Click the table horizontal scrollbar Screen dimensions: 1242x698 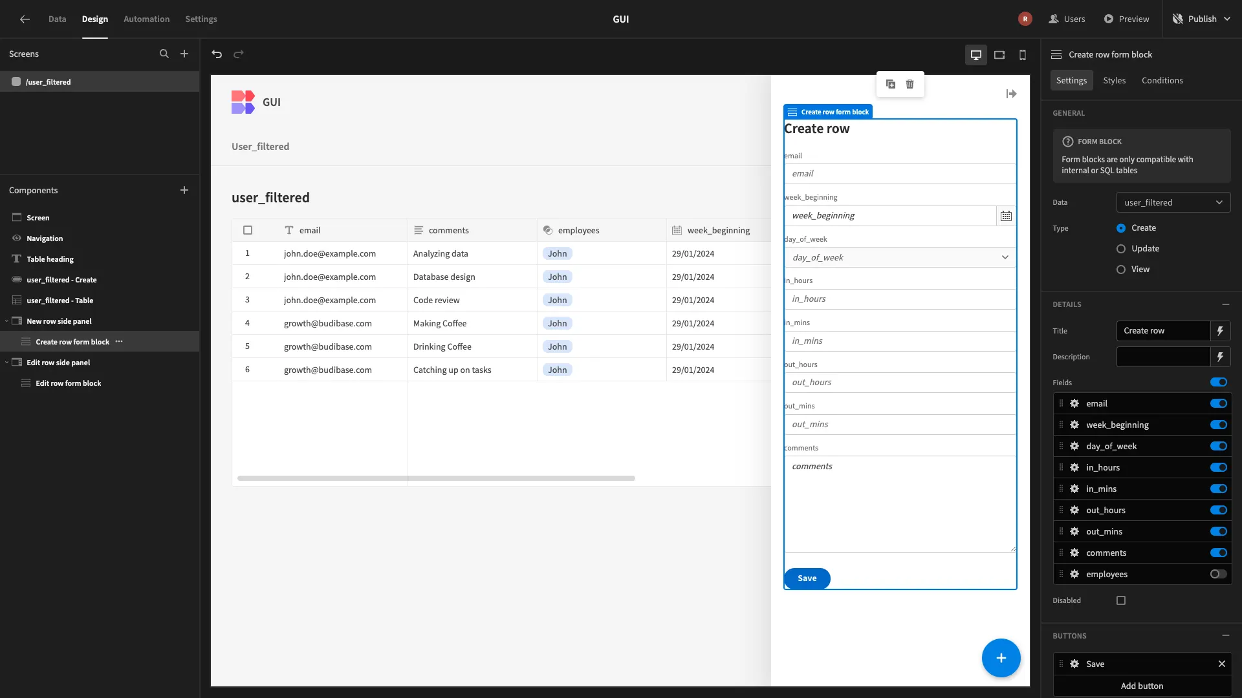point(436,478)
